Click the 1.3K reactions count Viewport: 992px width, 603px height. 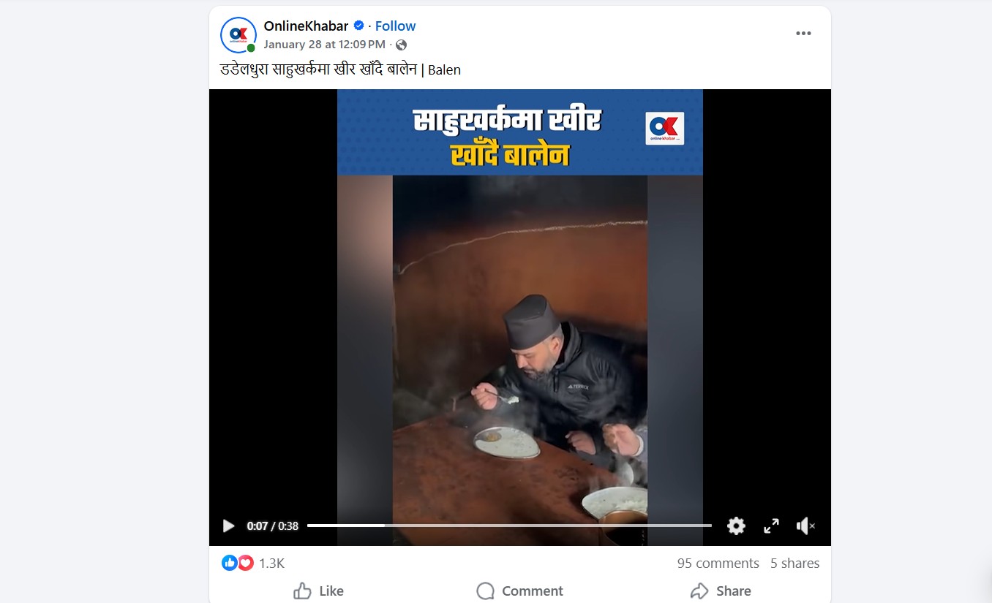271,564
